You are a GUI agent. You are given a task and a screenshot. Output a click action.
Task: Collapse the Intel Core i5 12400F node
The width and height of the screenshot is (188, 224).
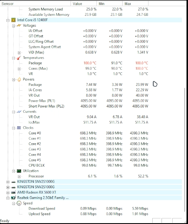[8, 20]
